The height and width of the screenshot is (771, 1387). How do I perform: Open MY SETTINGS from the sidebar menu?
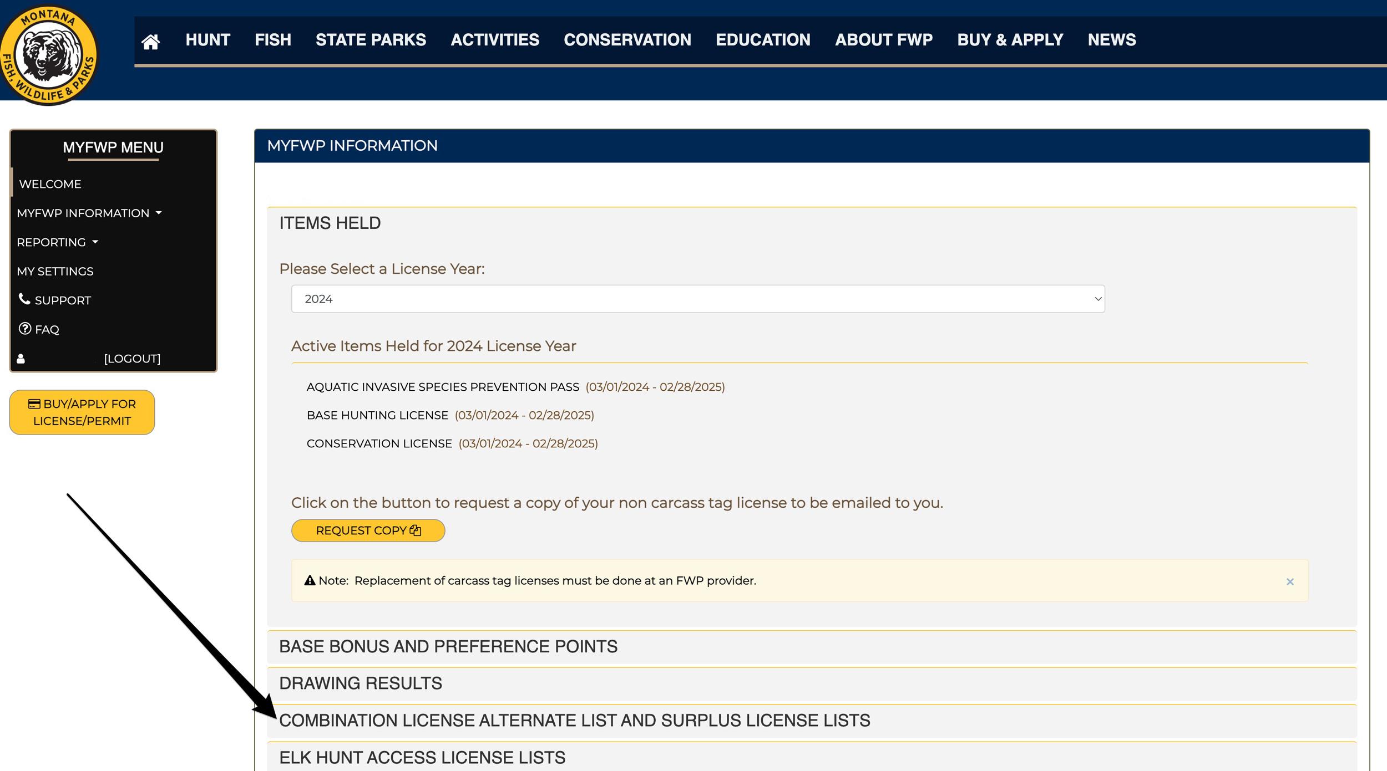click(x=55, y=271)
